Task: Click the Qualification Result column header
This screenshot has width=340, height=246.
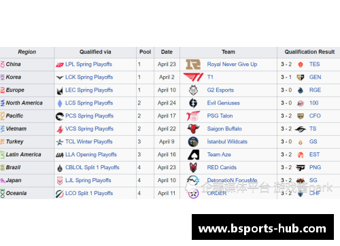Action: tap(309, 52)
